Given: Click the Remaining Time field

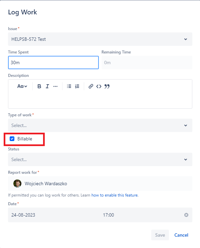Looking at the screenshot, I should pos(147,63).
